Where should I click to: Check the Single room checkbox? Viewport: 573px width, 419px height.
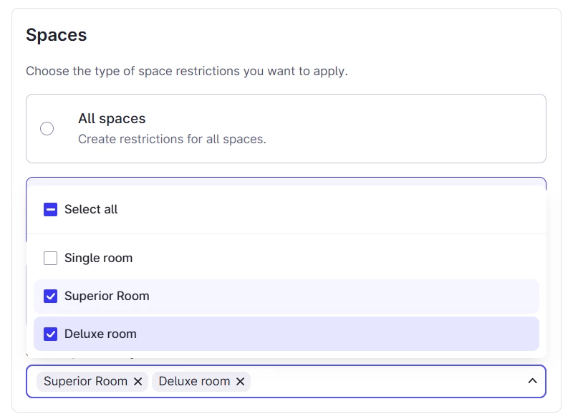[x=50, y=259]
